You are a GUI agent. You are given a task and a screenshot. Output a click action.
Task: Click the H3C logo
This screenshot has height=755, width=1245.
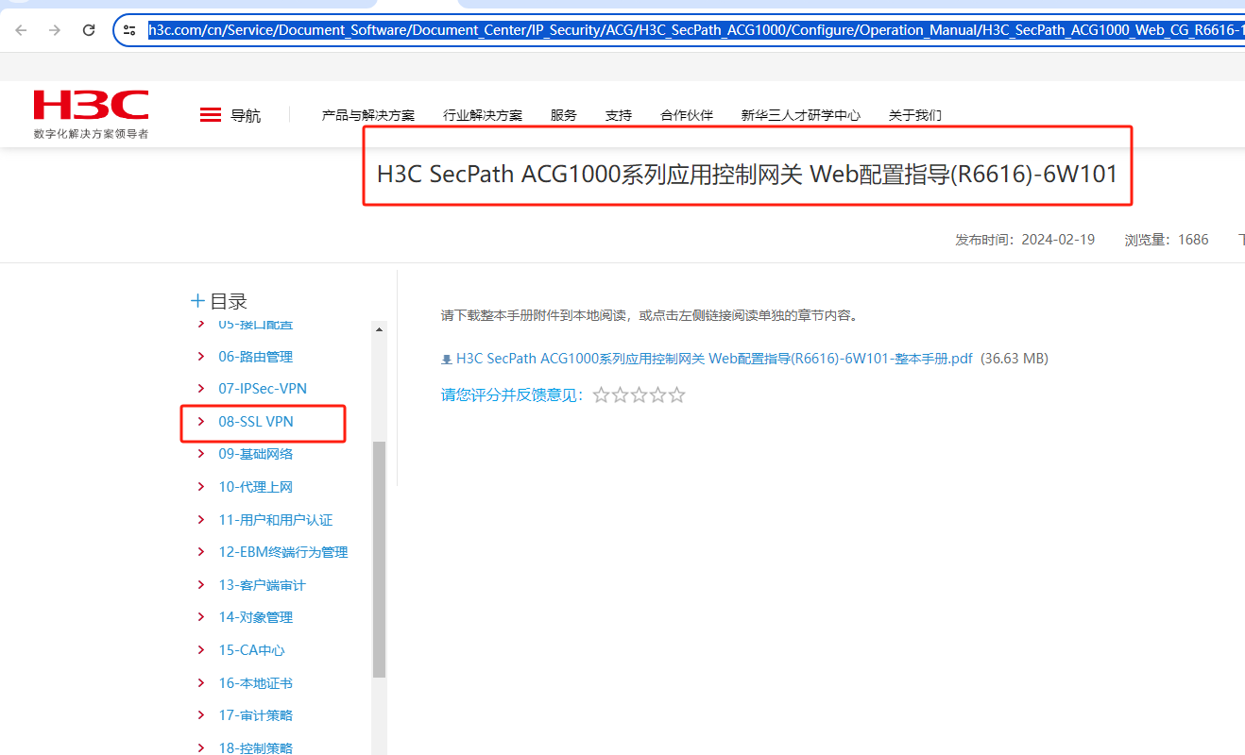91,113
